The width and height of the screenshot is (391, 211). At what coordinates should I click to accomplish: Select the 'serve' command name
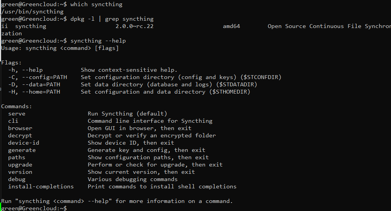pyautogui.click(x=17, y=114)
